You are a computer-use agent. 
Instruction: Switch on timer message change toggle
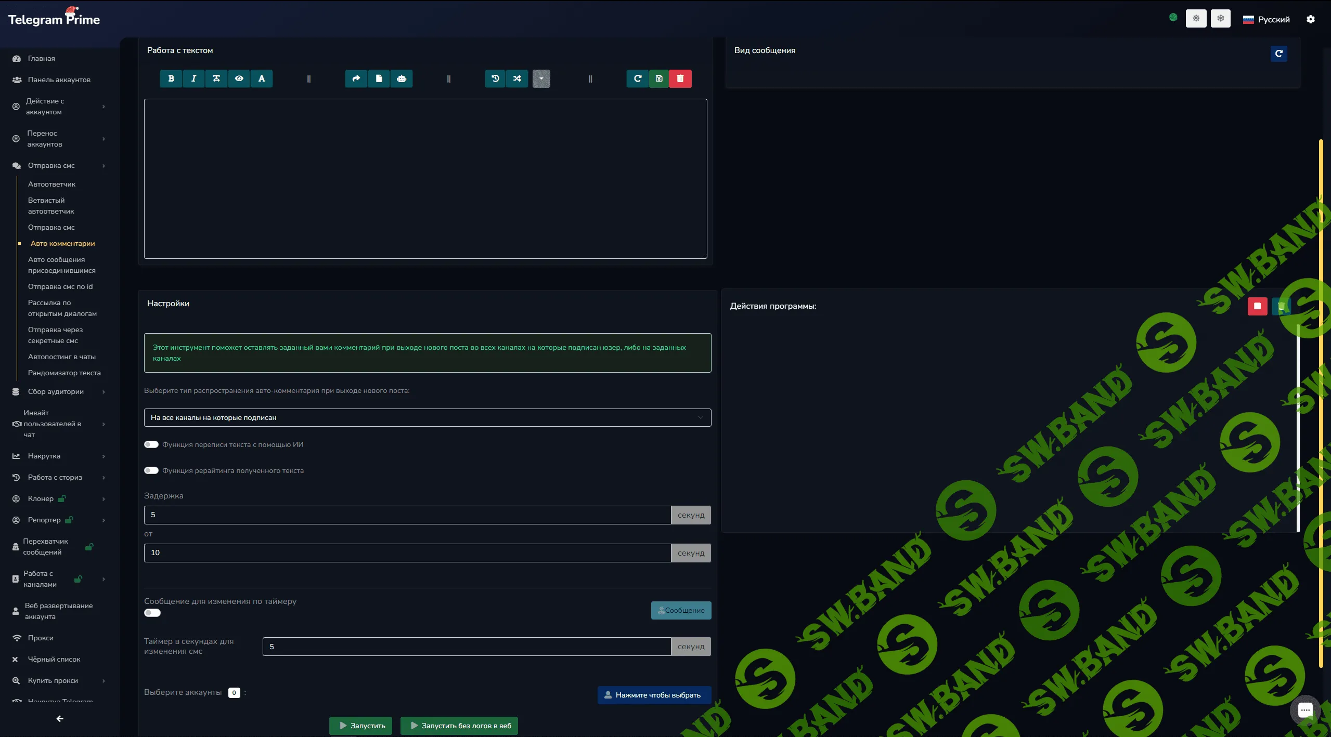[x=152, y=613]
